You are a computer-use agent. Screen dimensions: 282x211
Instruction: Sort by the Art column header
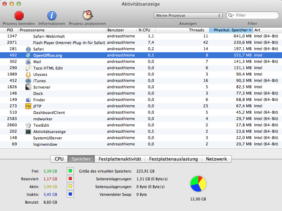268,30
